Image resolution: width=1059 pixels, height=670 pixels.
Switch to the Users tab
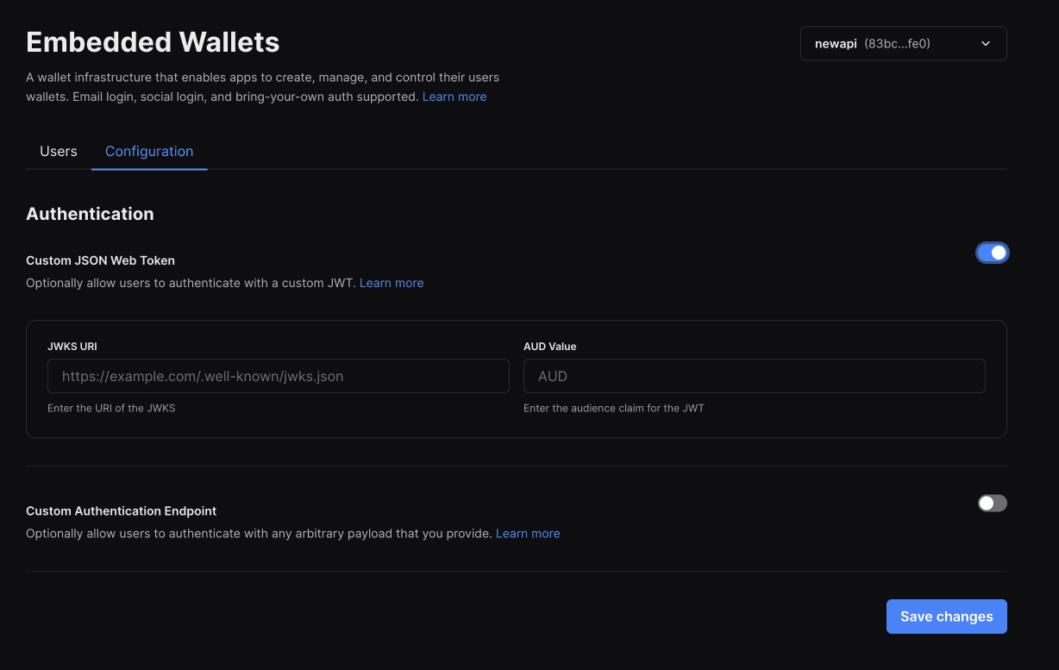pyautogui.click(x=59, y=152)
